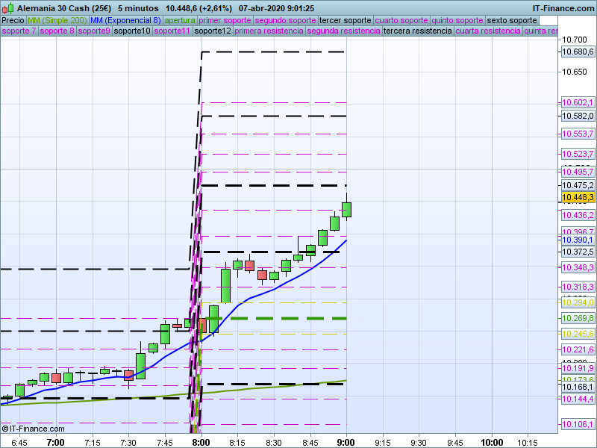
Task: Select the Precio legend tab
Action: [13, 20]
